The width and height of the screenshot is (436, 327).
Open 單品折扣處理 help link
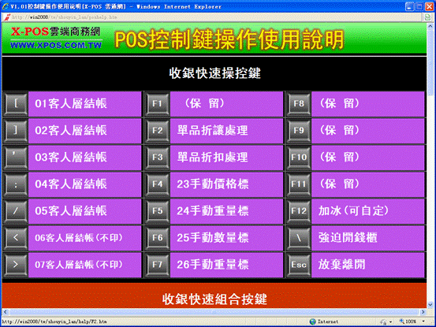tap(212, 158)
